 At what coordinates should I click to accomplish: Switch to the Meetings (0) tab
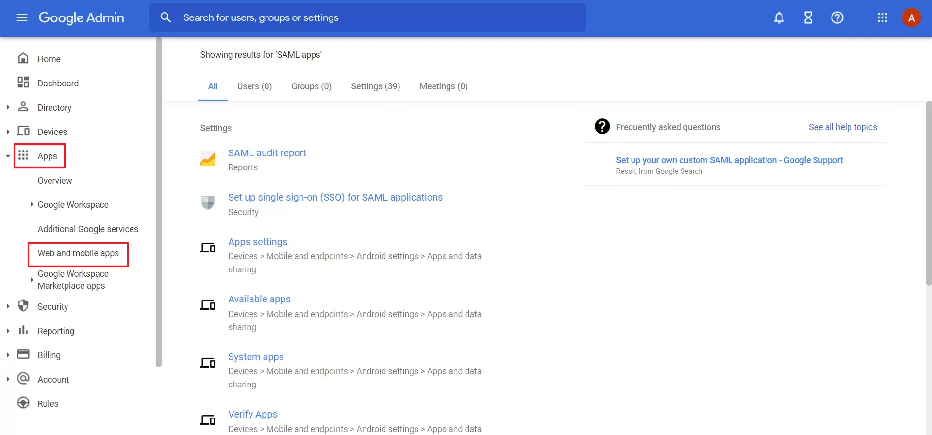[444, 86]
